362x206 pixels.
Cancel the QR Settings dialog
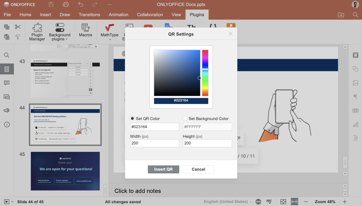tap(199, 169)
